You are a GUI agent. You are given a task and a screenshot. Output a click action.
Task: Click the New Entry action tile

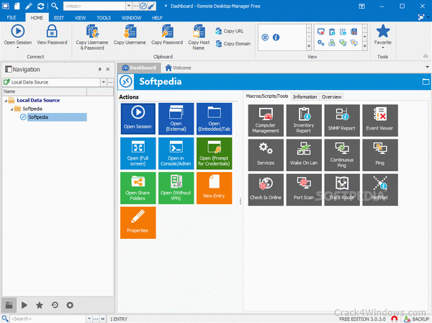[x=214, y=188]
